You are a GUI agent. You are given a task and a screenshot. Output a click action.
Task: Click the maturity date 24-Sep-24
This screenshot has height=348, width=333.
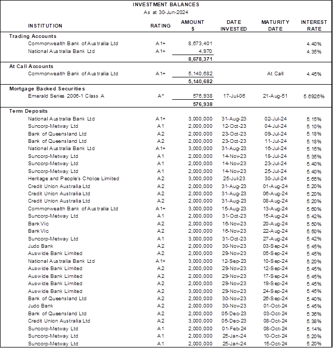(275, 291)
